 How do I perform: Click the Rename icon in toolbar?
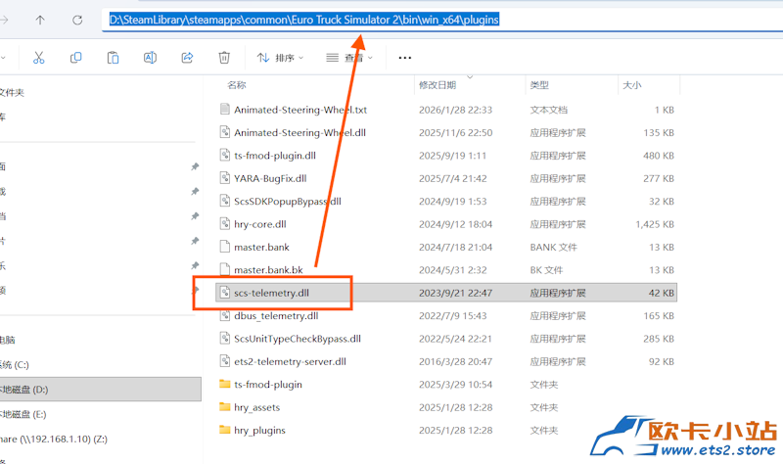150,58
